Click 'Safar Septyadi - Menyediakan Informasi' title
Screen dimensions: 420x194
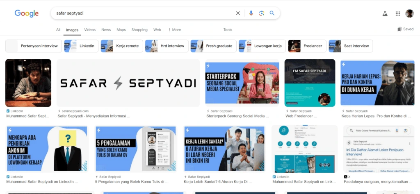pyautogui.click(x=94, y=116)
